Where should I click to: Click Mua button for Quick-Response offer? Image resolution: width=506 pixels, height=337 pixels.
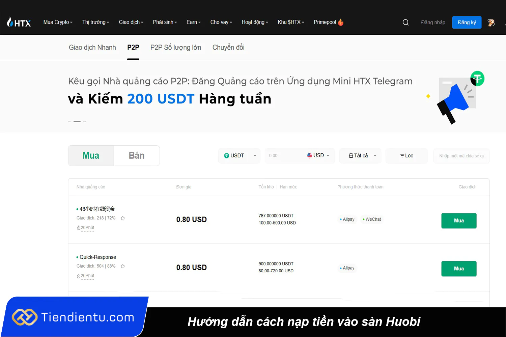(x=459, y=269)
